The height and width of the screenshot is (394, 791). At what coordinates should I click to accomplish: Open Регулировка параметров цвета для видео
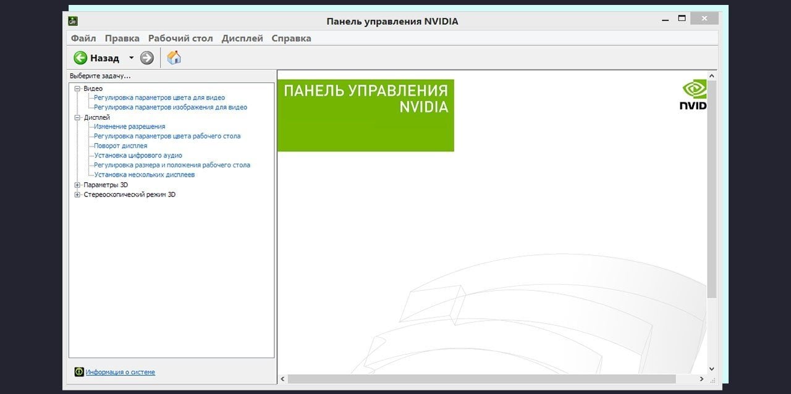159,98
